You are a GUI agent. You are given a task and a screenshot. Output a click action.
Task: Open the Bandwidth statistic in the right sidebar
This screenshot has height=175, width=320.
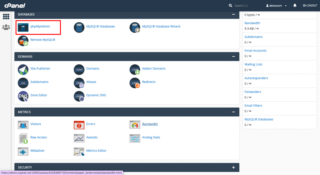[252, 23]
